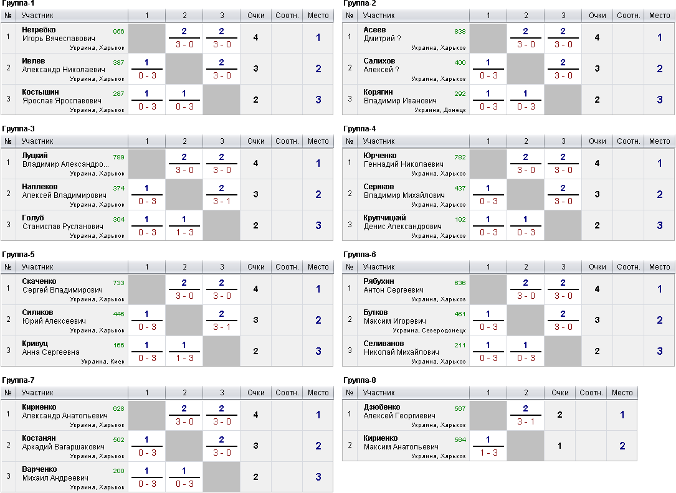Open the 1 - 3 match result in Голуб's row
This screenshot has width=676, height=493.
(184, 232)
